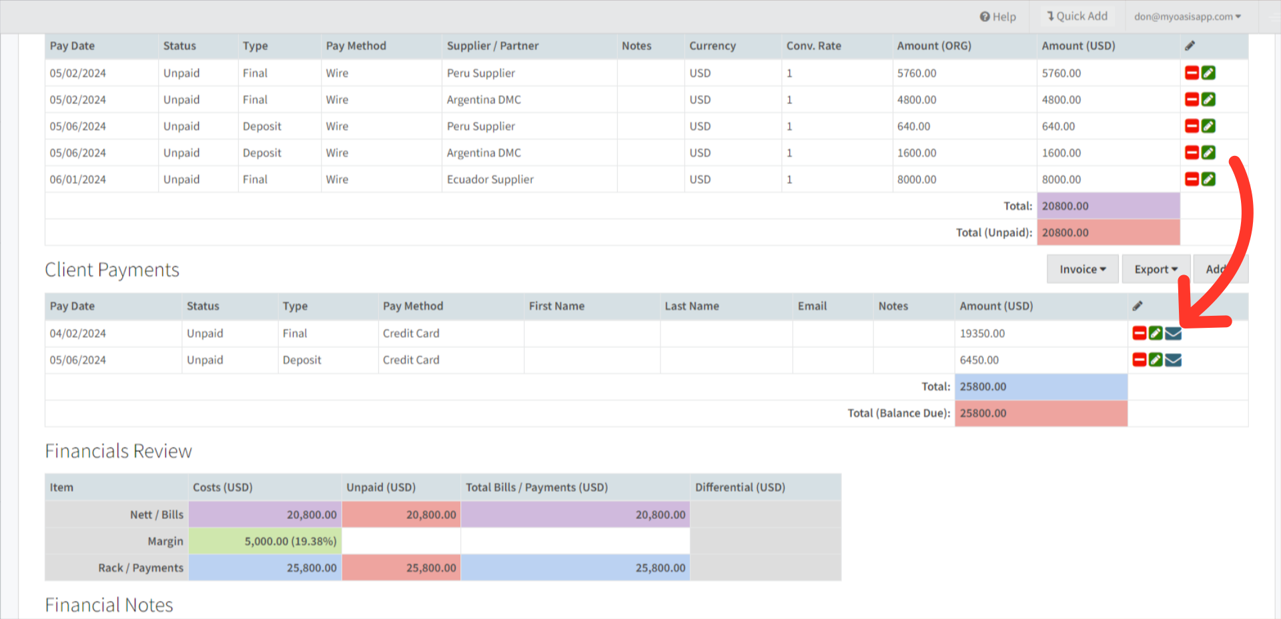Image resolution: width=1281 pixels, height=619 pixels.
Task: Select the purple Total 20800.00 cell
Action: tap(1108, 206)
